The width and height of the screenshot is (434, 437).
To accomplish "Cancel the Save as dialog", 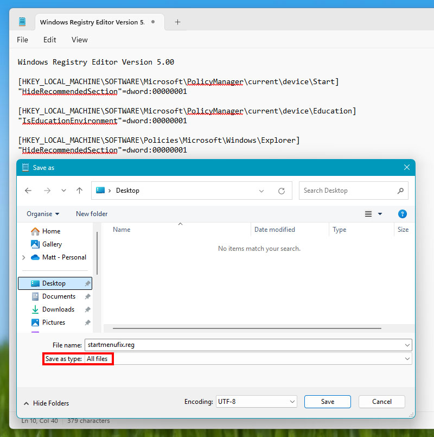I will tap(381, 402).
